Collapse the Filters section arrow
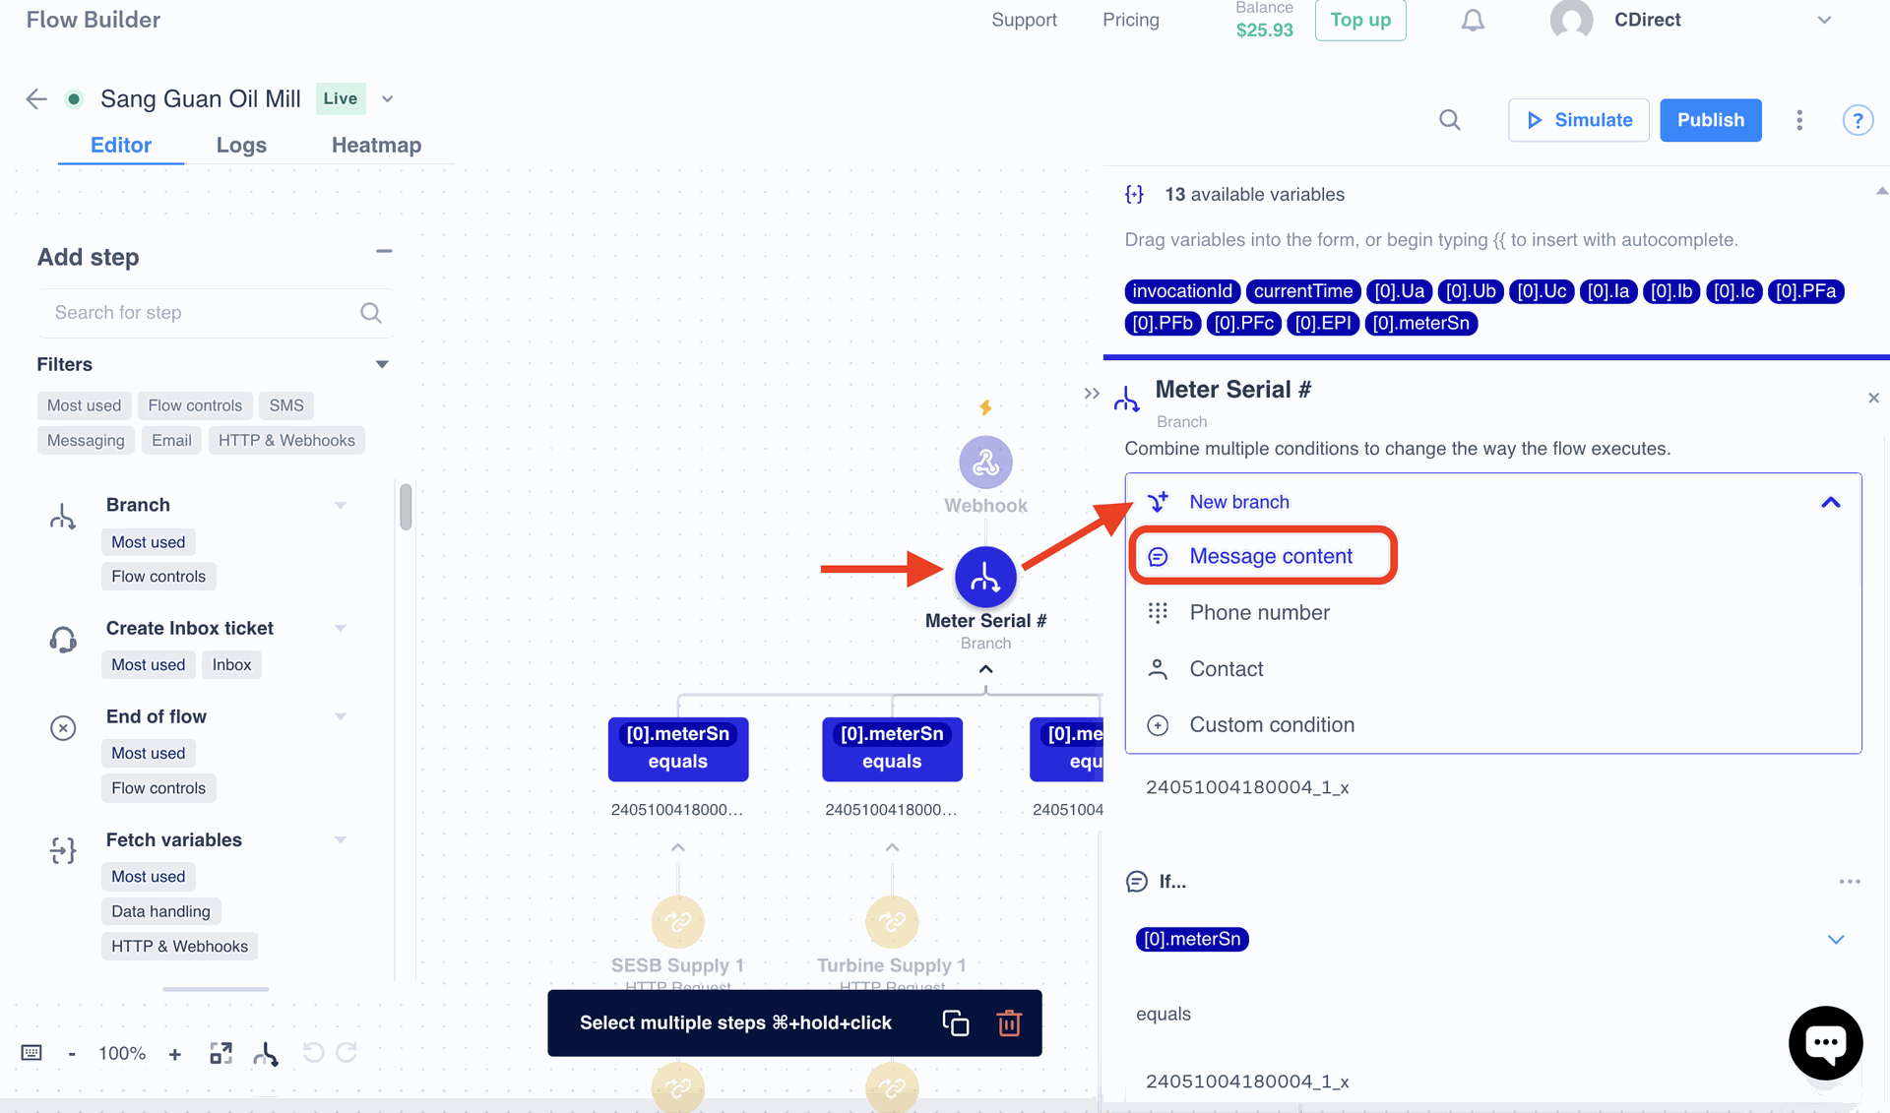This screenshot has height=1113, width=1890. coord(382,364)
